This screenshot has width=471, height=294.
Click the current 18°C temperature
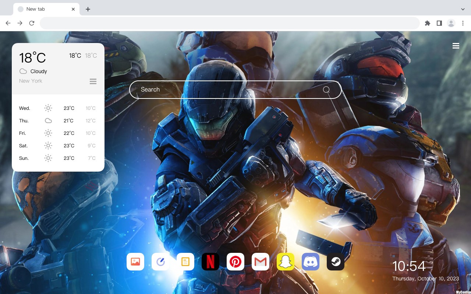[32, 58]
